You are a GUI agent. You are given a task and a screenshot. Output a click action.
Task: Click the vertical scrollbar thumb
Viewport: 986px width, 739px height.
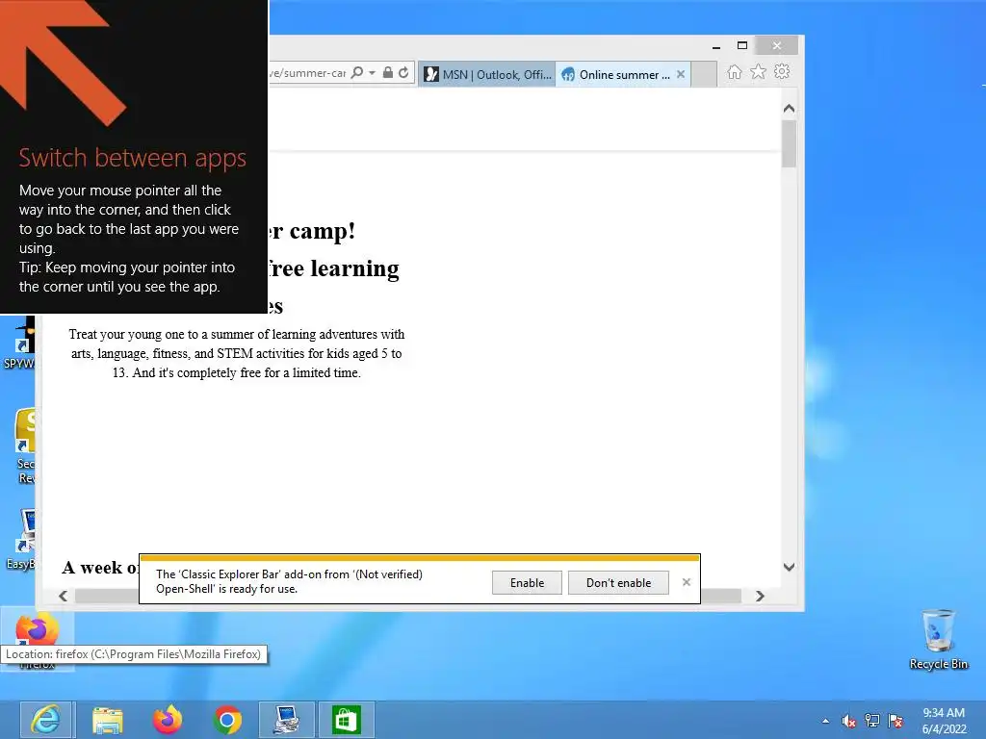[x=790, y=144]
